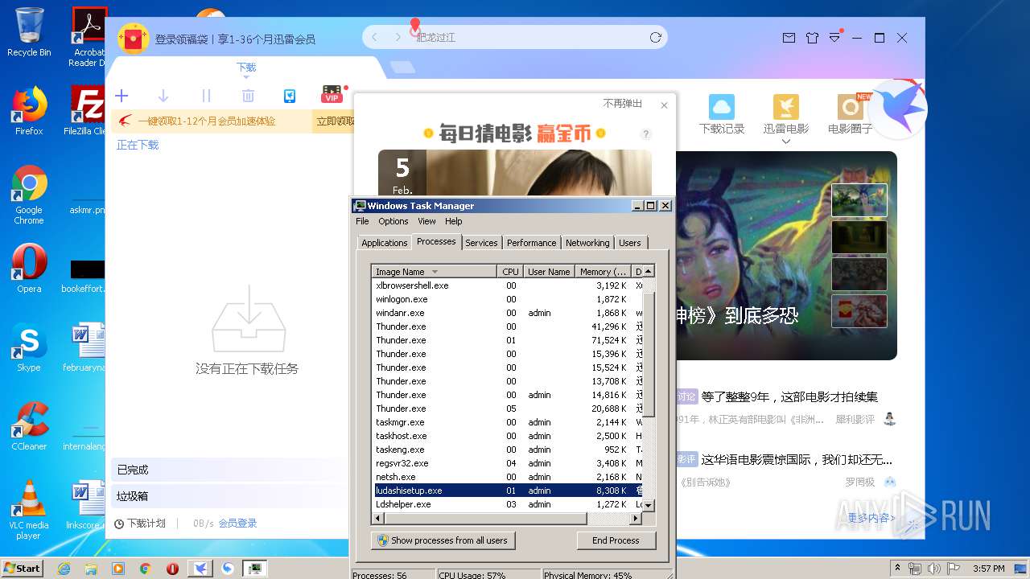Select the first movie thumbnail on the banner
Screen dimensions: 1030x579
[859, 200]
